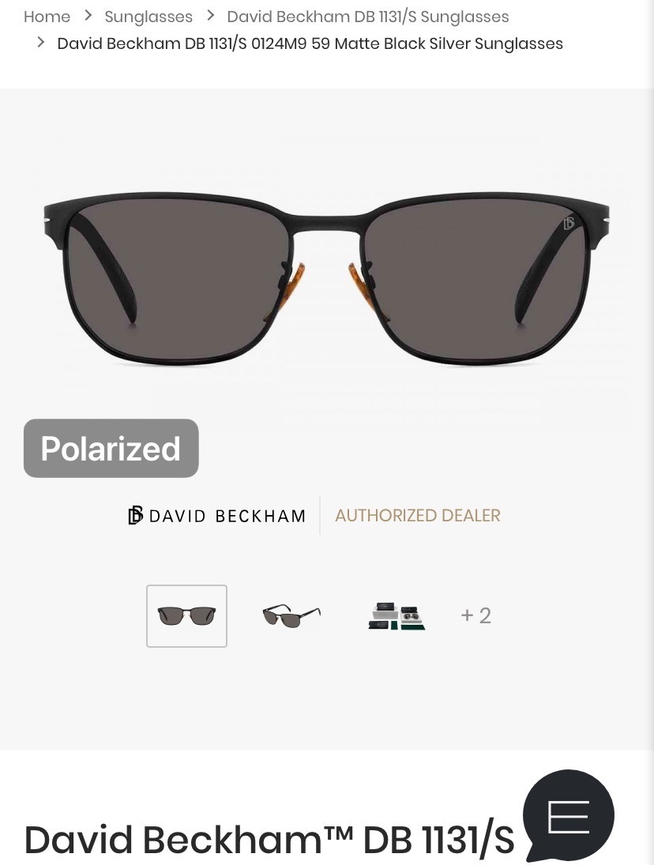This screenshot has height=865, width=654.
Task: Click the chevron after Sunglasses breadcrumb
Action: [x=210, y=16]
